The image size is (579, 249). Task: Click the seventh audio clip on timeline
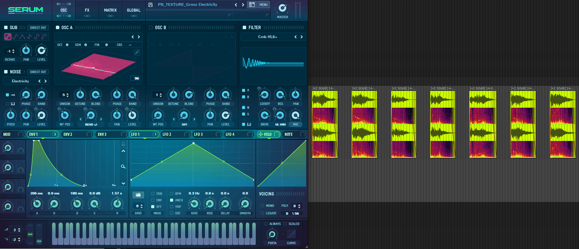pyautogui.click(x=563, y=122)
